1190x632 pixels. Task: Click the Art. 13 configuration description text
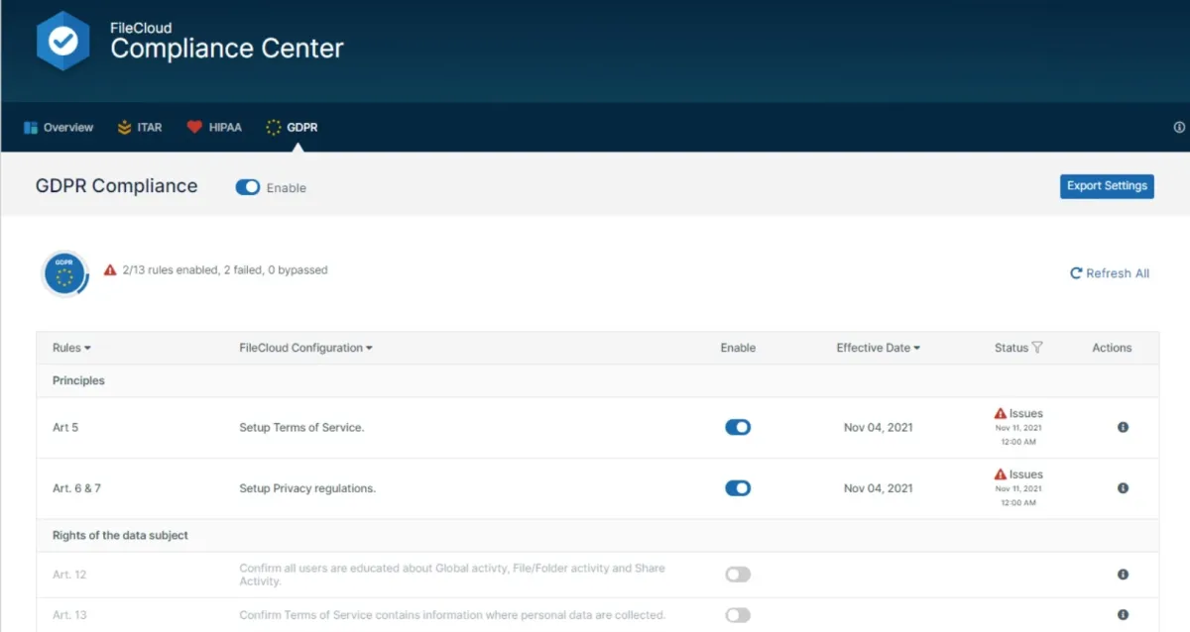pos(452,615)
